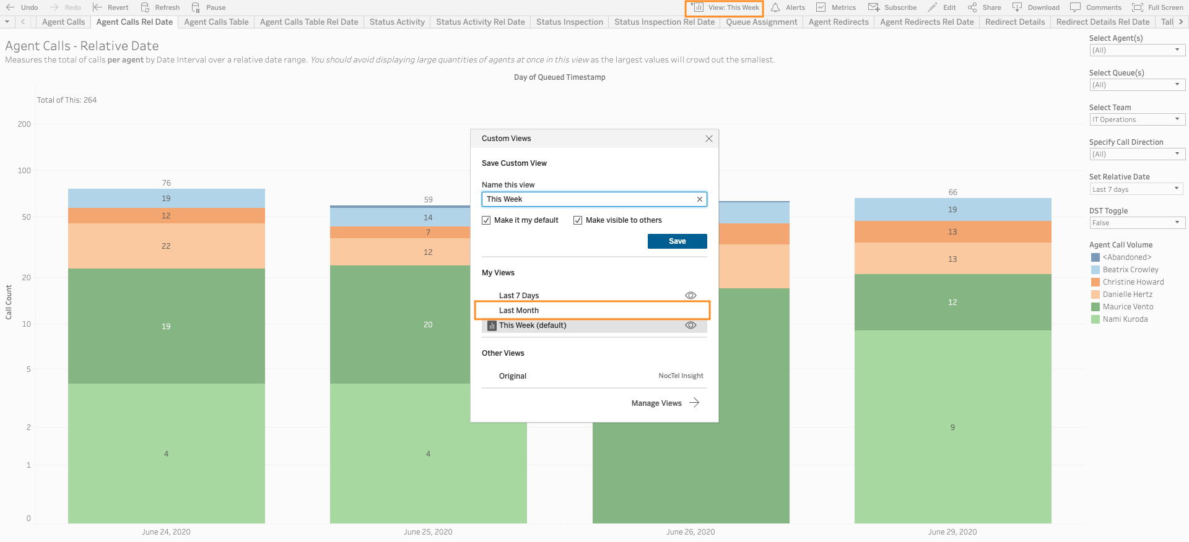Uncheck Make it my default checkbox
This screenshot has height=542, width=1189.
[486, 220]
